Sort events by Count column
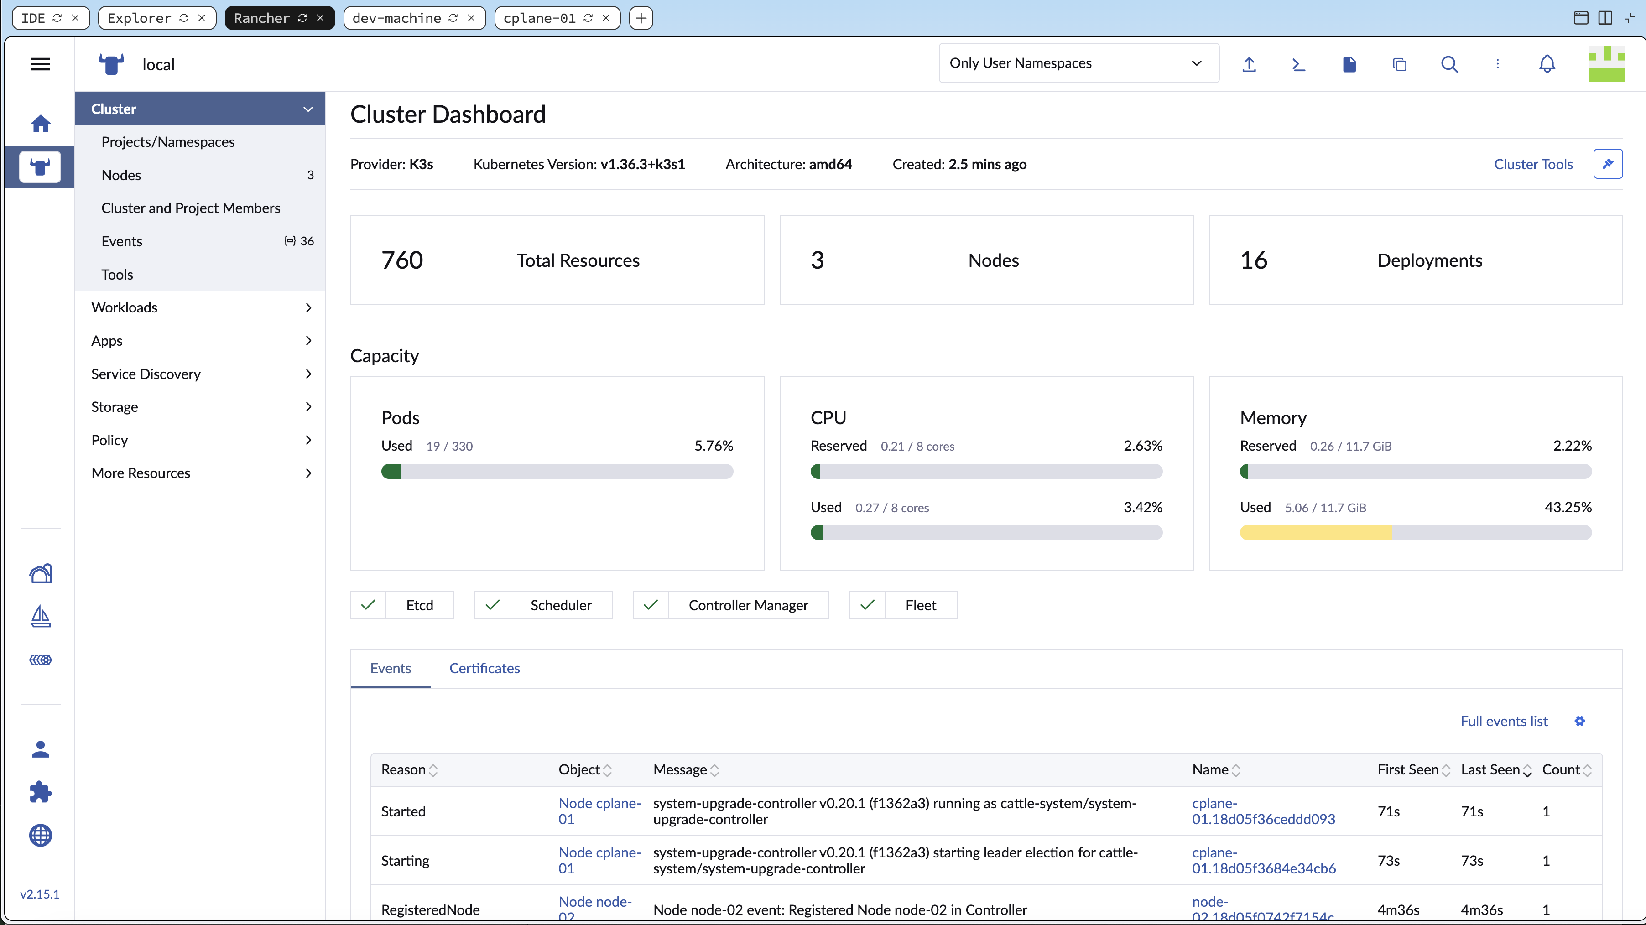Image resolution: width=1646 pixels, height=925 pixels. pyautogui.click(x=1566, y=770)
